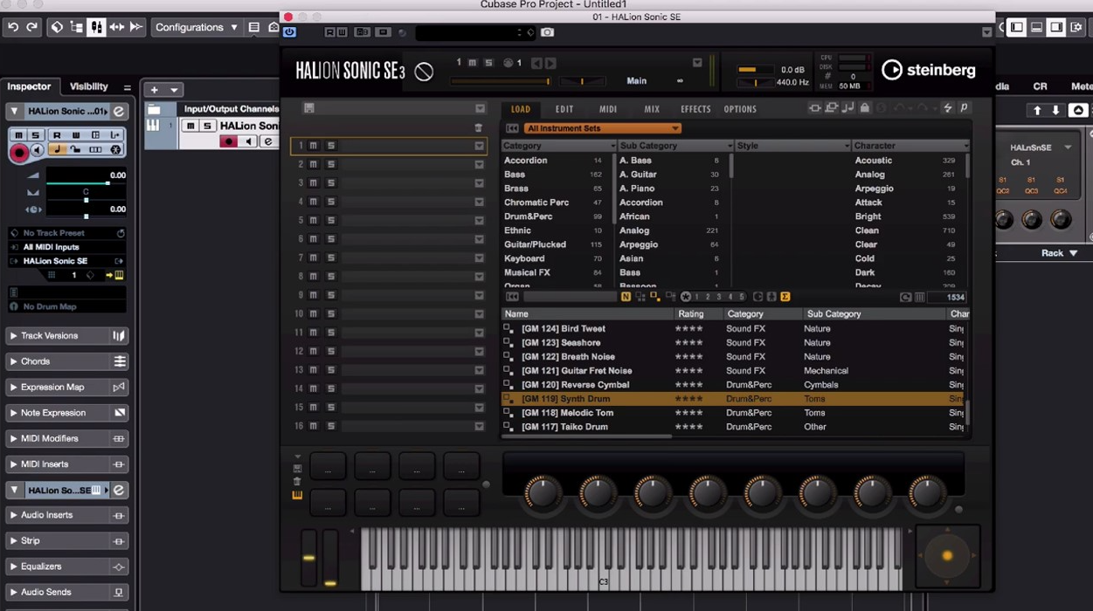This screenshot has width=1093, height=611.
Task: Switch to the EDIT tab
Action: [564, 109]
